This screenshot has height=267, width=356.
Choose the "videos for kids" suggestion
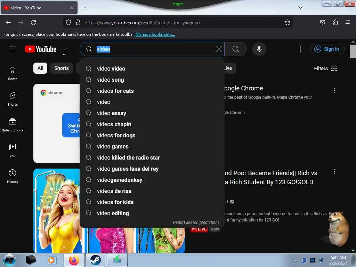point(152,202)
